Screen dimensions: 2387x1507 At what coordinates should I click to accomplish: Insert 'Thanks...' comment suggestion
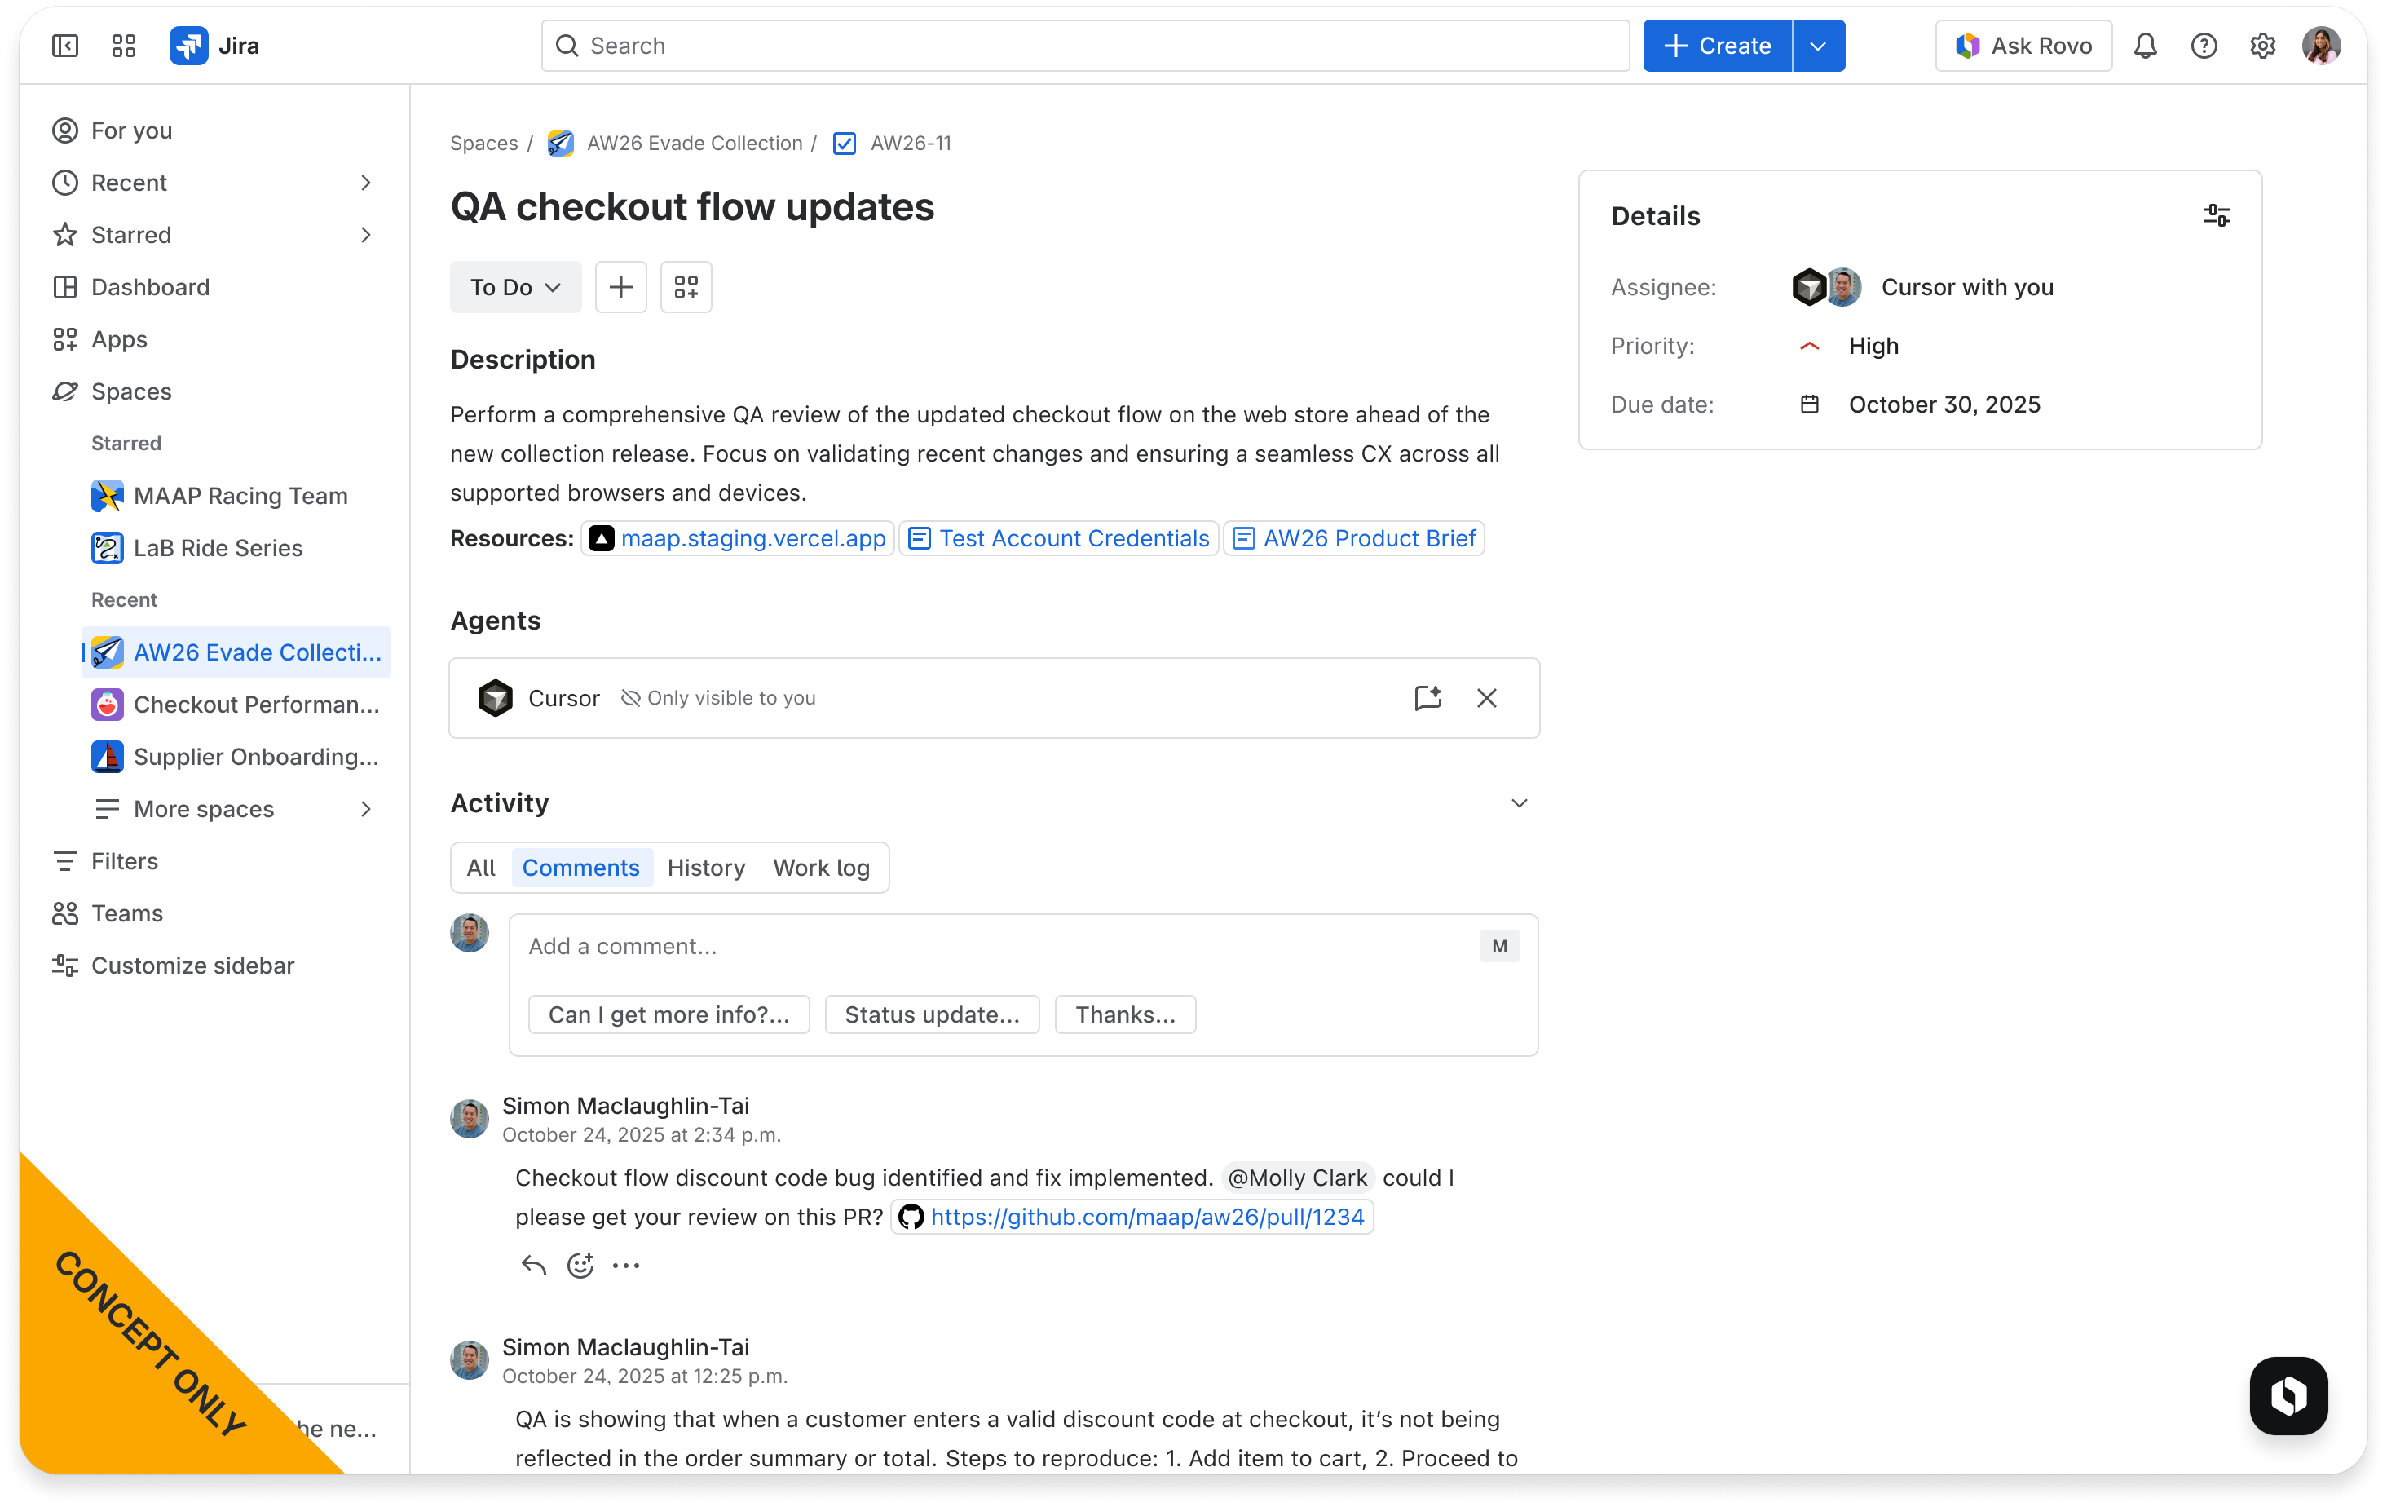(x=1125, y=1015)
